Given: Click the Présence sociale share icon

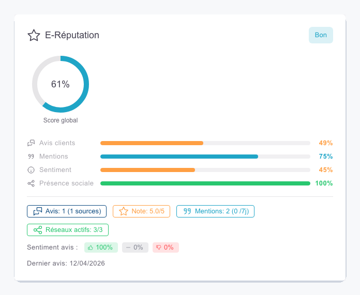Looking at the screenshot, I should tap(31, 183).
